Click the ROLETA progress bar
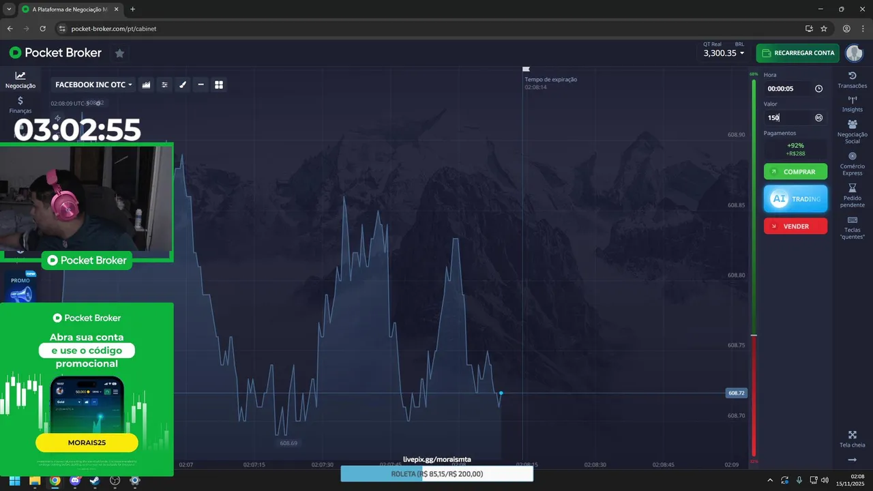Image resolution: width=873 pixels, height=491 pixels. (436, 474)
